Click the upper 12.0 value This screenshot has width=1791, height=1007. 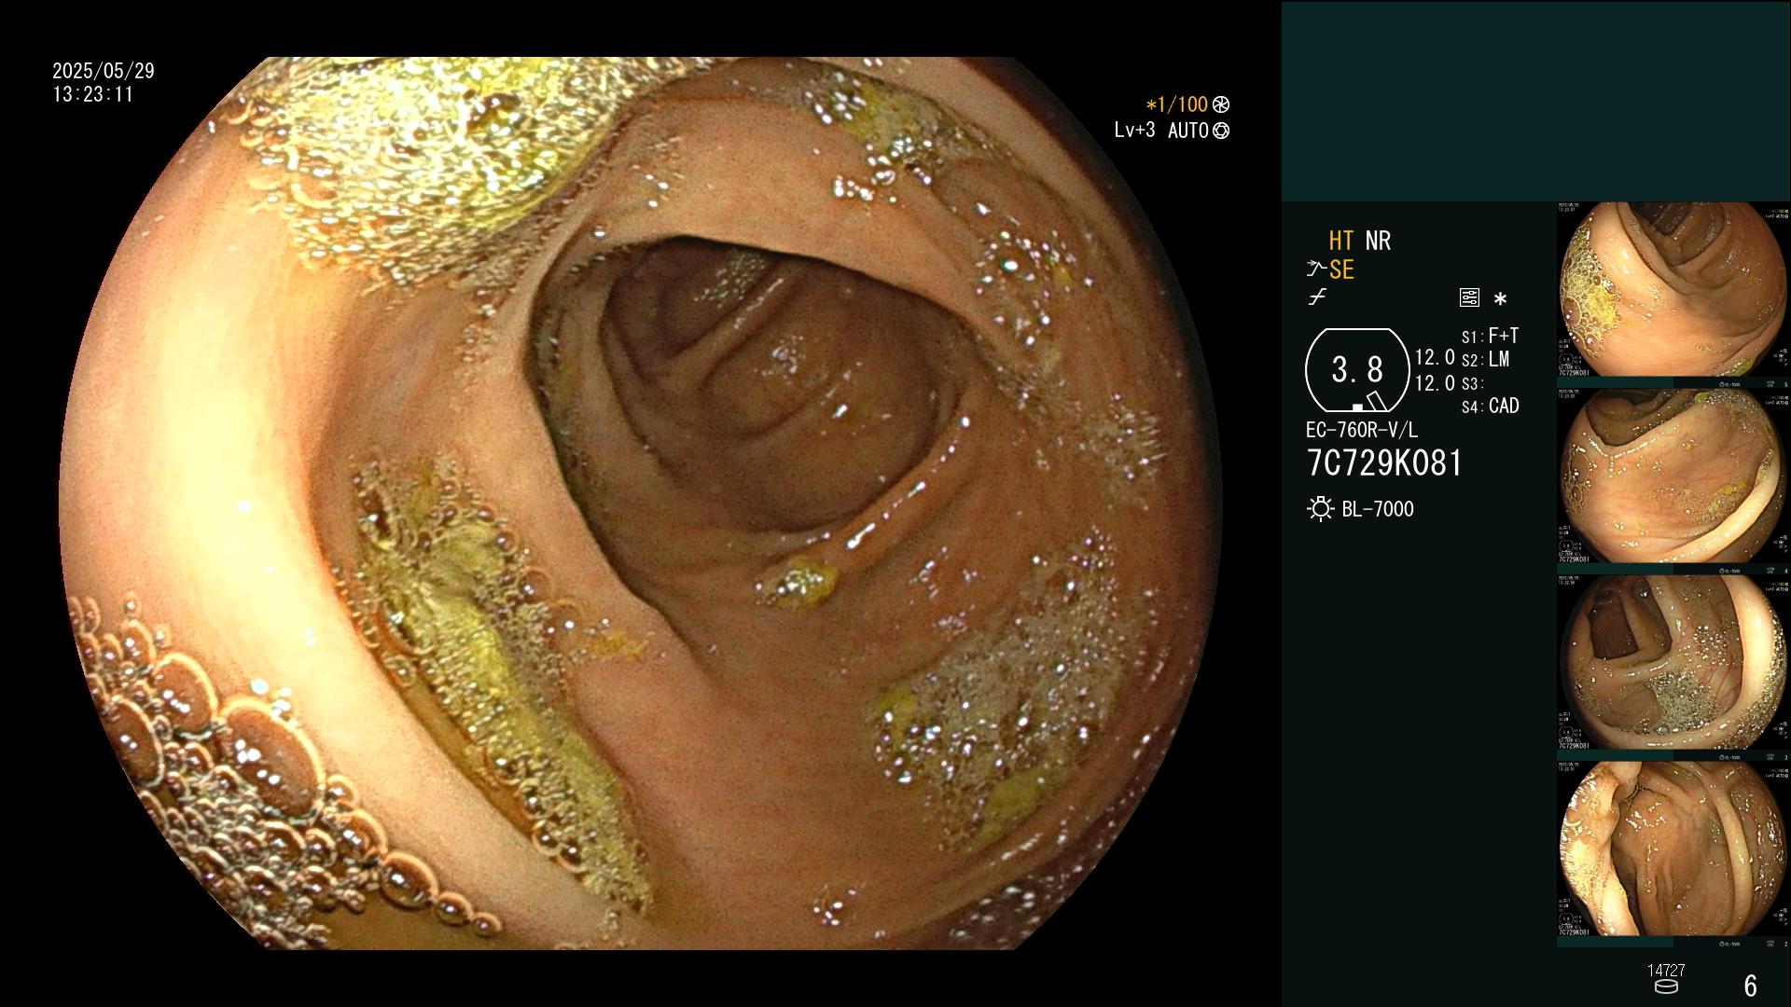point(1435,357)
